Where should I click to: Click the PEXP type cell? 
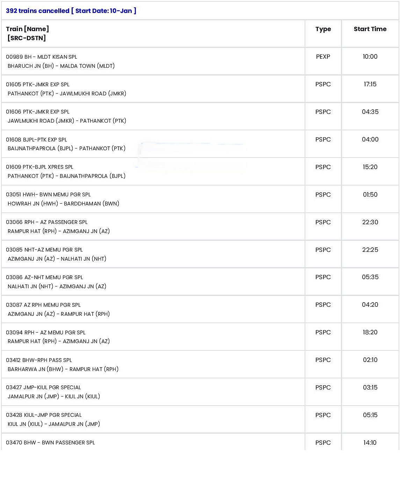[323, 57]
